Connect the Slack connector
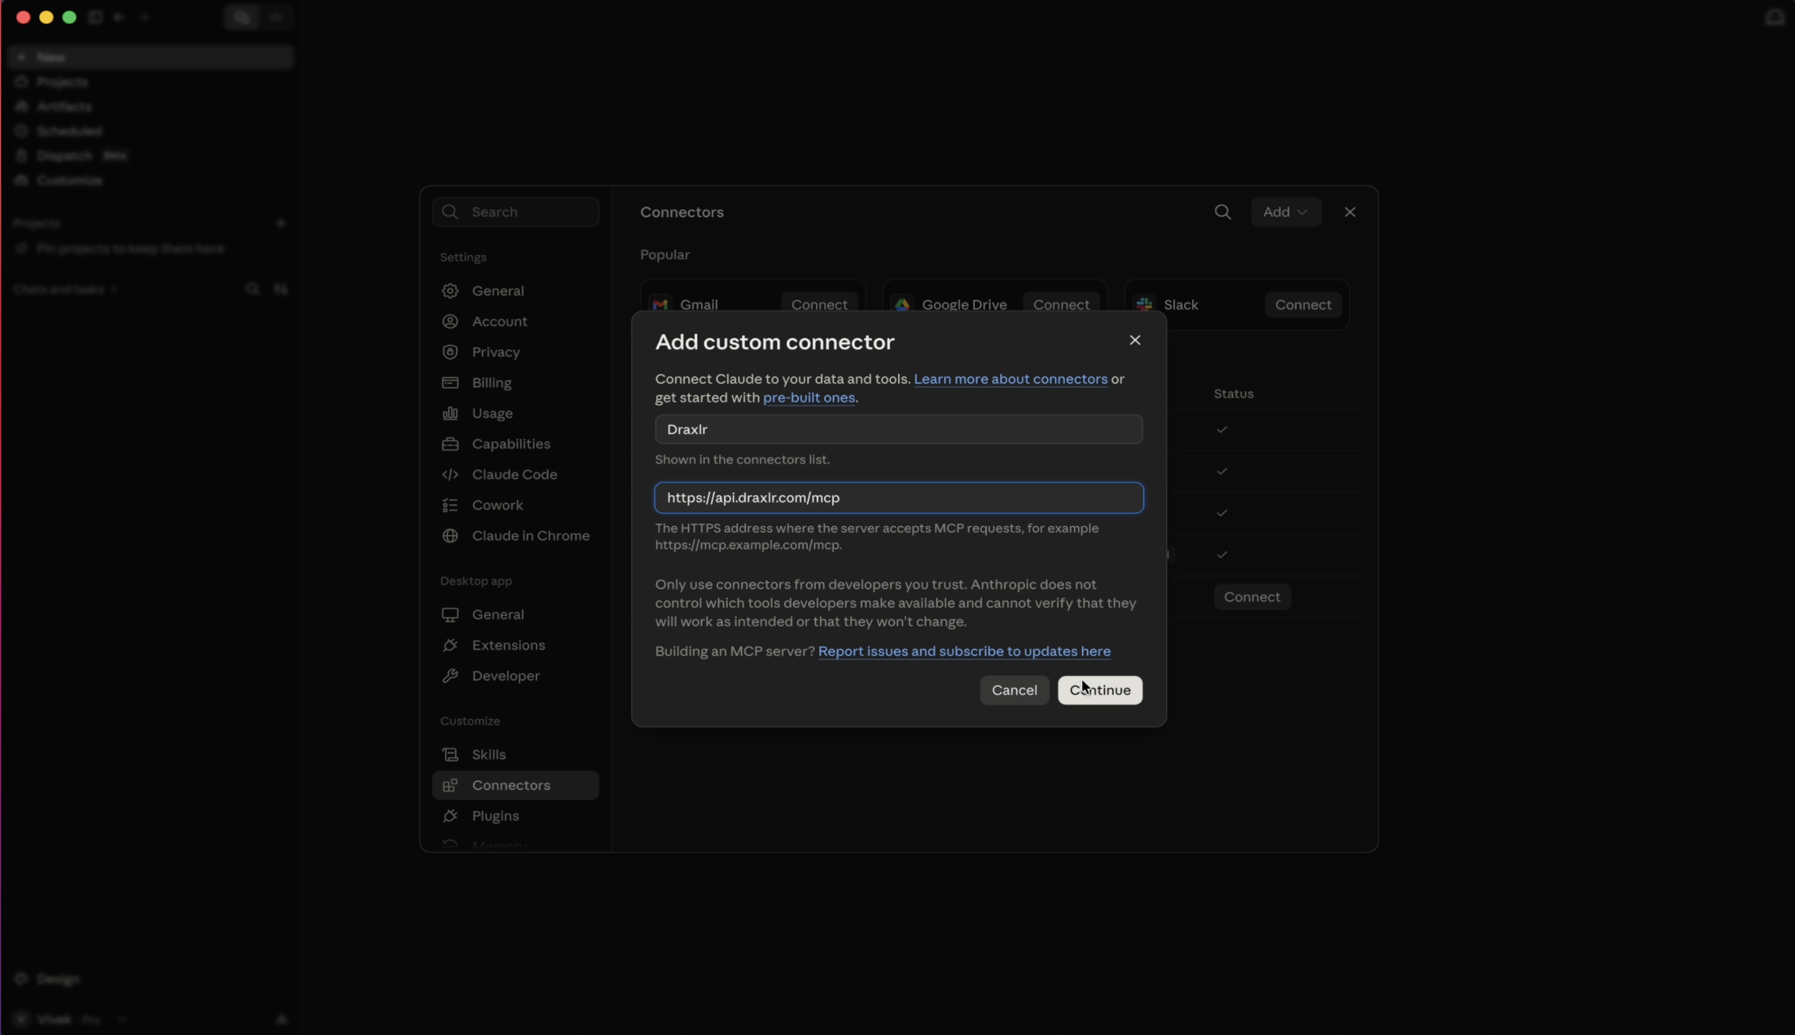The image size is (1795, 1035). click(1303, 304)
